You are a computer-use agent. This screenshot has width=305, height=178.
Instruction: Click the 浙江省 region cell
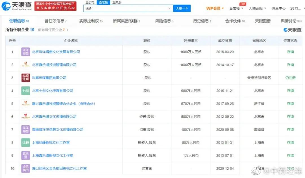[x=259, y=104]
